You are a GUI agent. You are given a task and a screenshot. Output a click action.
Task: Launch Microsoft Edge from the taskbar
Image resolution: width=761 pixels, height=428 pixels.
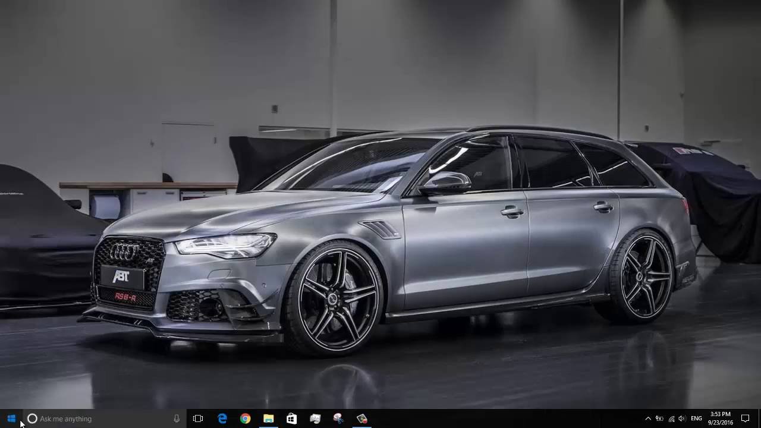click(222, 418)
